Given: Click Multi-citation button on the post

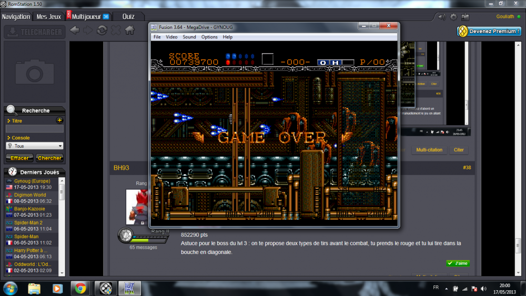Looking at the screenshot, I should (429, 150).
